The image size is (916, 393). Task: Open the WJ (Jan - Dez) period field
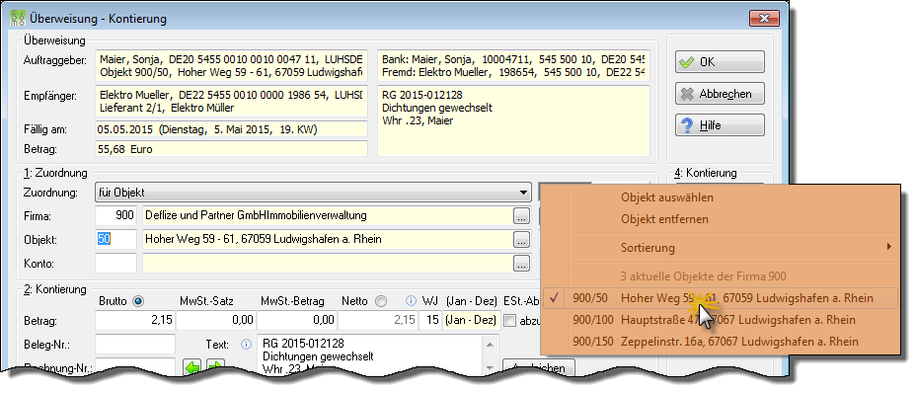click(471, 321)
